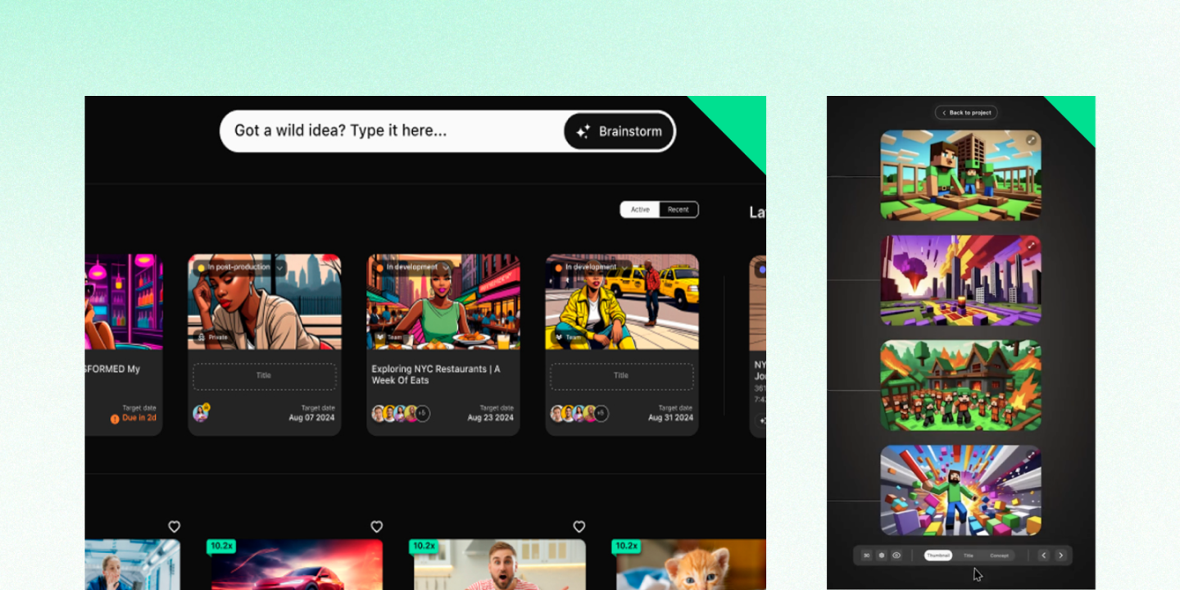Viewport: 1180px width, 590px height.
Task: Click the +5 members badge on Aug 31 card
Action: point(601,414)
